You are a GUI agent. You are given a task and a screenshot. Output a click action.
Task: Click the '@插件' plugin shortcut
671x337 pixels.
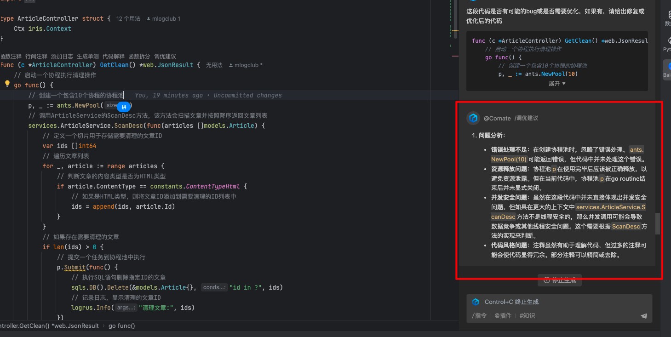tap(503, 315)
